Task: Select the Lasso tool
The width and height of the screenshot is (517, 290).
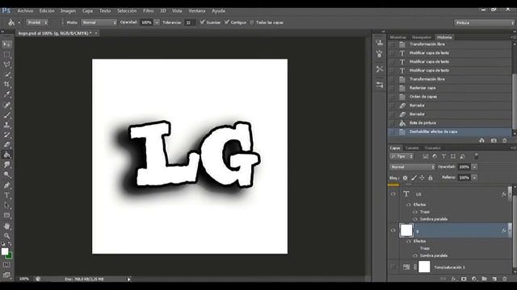Action: click(6, 64)
